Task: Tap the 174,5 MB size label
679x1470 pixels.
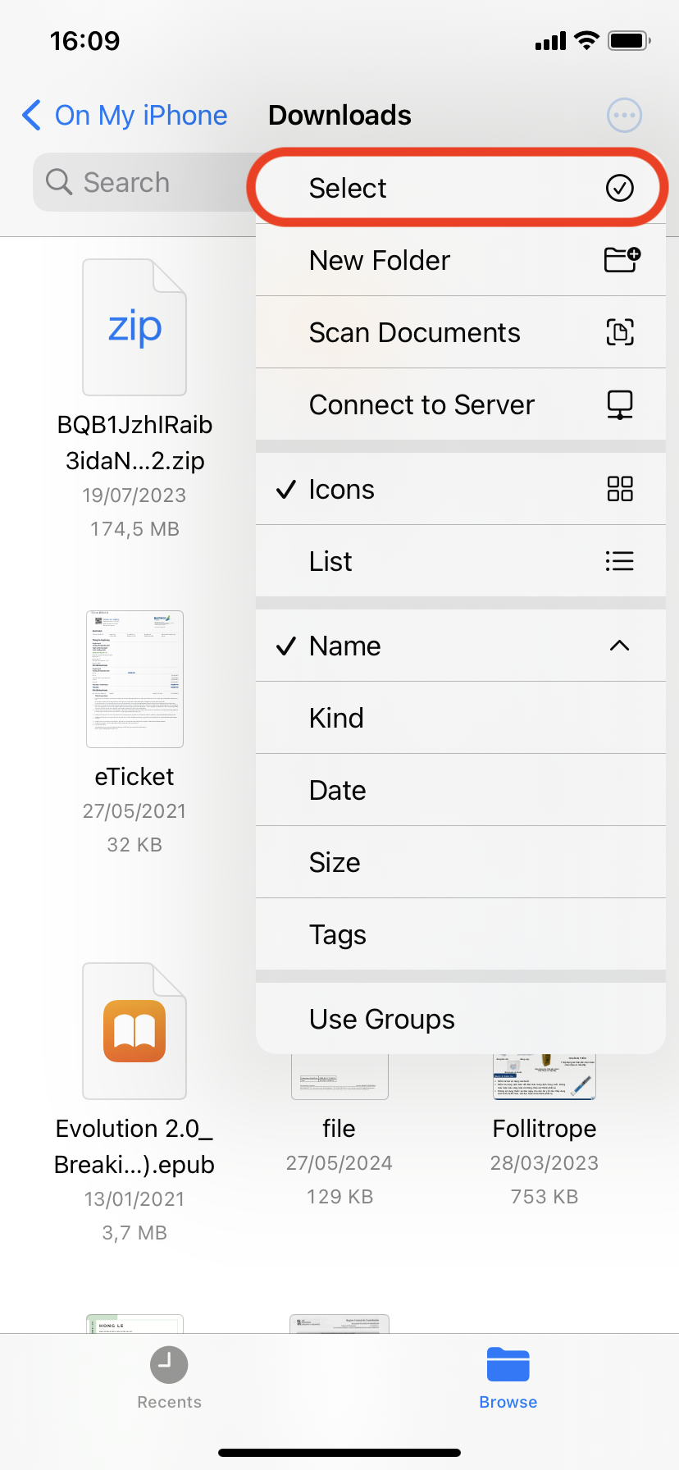Action: coord(134,529)
